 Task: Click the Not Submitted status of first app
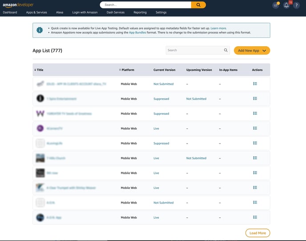pyautogui.click(x=163, y=84)
